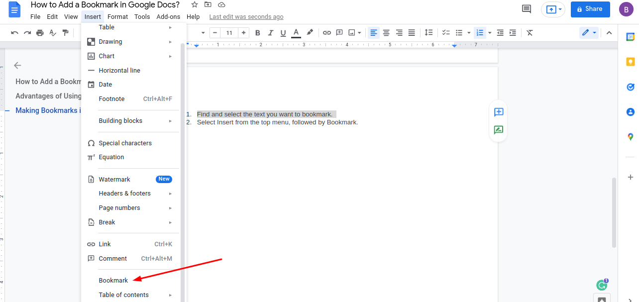Open numbered list style options arrow
The width and height of the screenshot is (639, 302).
pyautogui.click(x=490, y=33)
